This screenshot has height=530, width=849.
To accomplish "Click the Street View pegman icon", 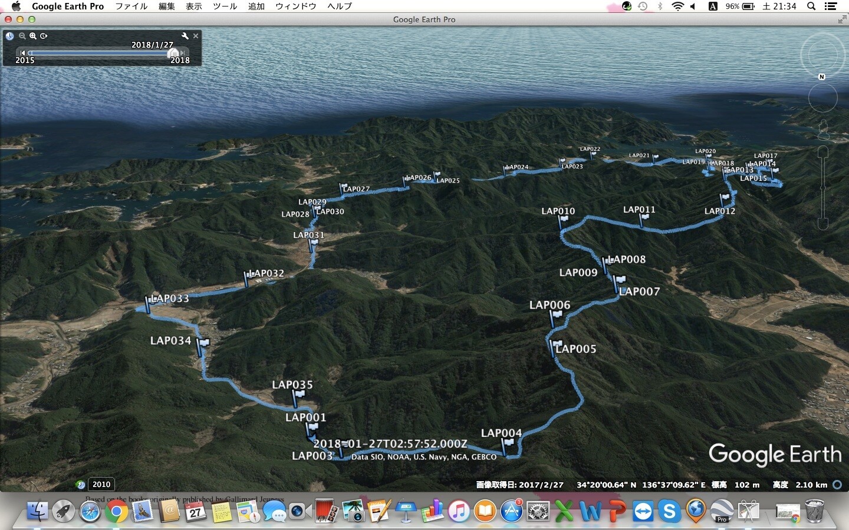I will pyautogui.click(x=823, y=128).
